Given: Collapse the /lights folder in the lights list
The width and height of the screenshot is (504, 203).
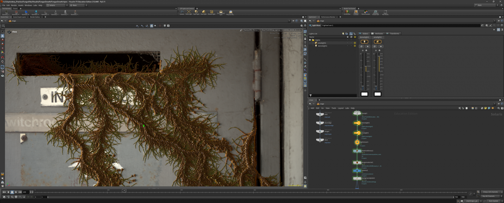Looking at the screenshot, I should (x=310, y=40).
